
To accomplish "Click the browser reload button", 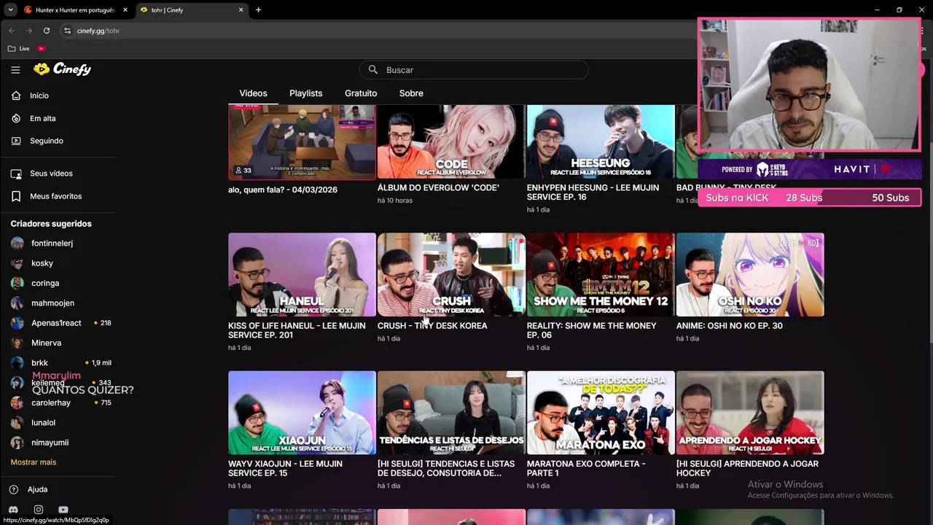I will 47,31.
